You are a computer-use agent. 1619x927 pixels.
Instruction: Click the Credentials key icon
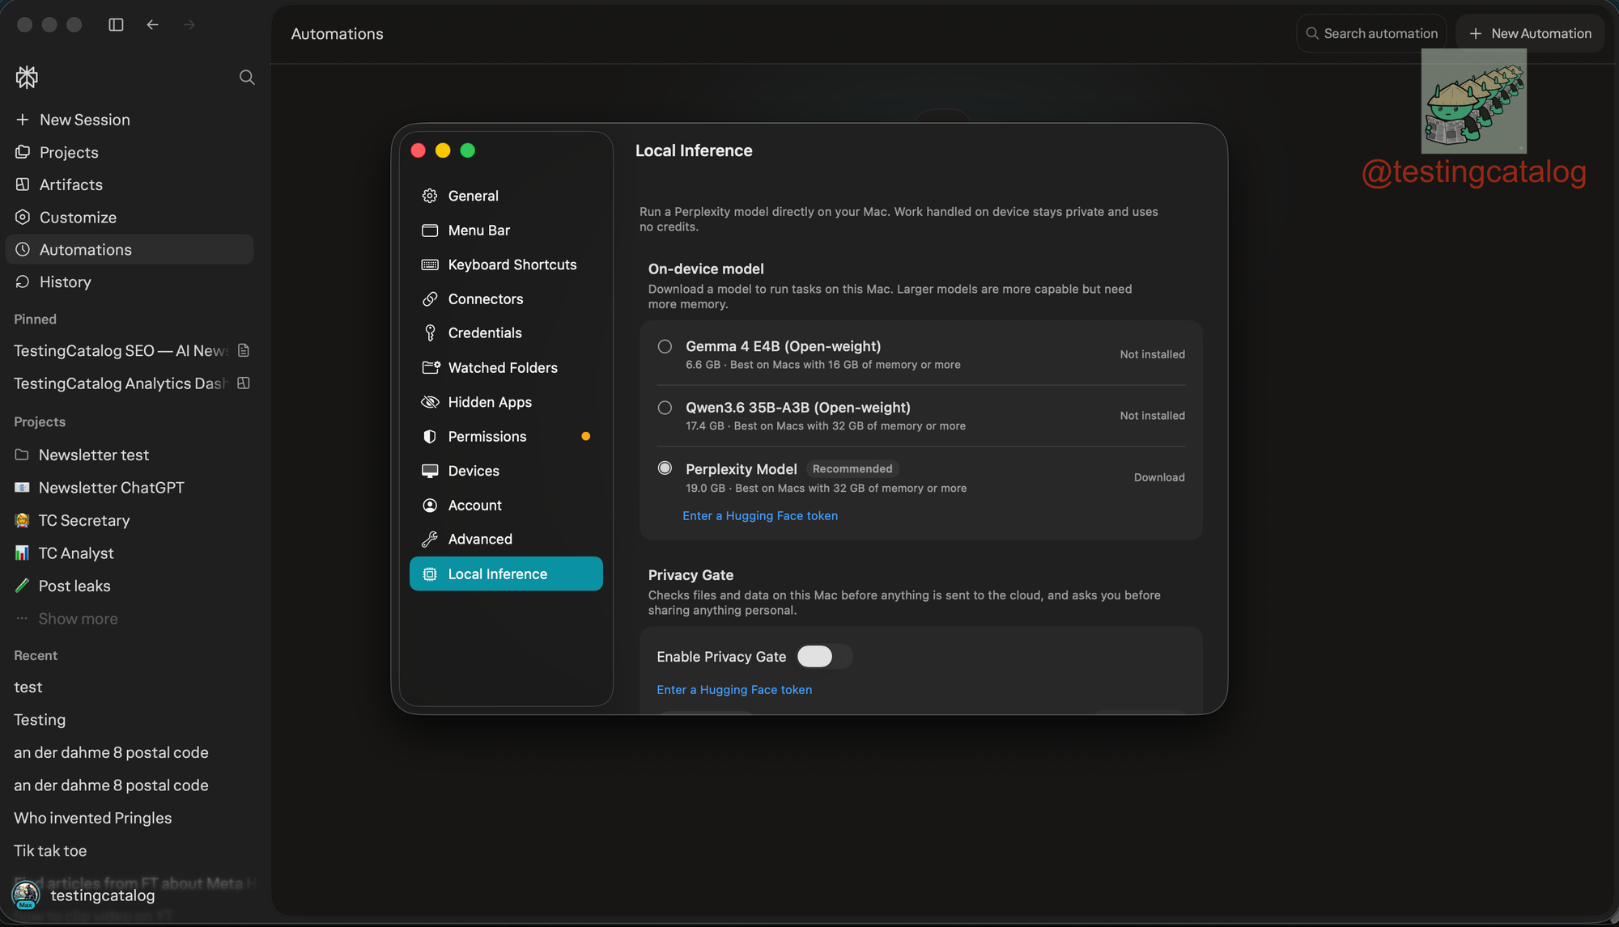tap(430, 333)
